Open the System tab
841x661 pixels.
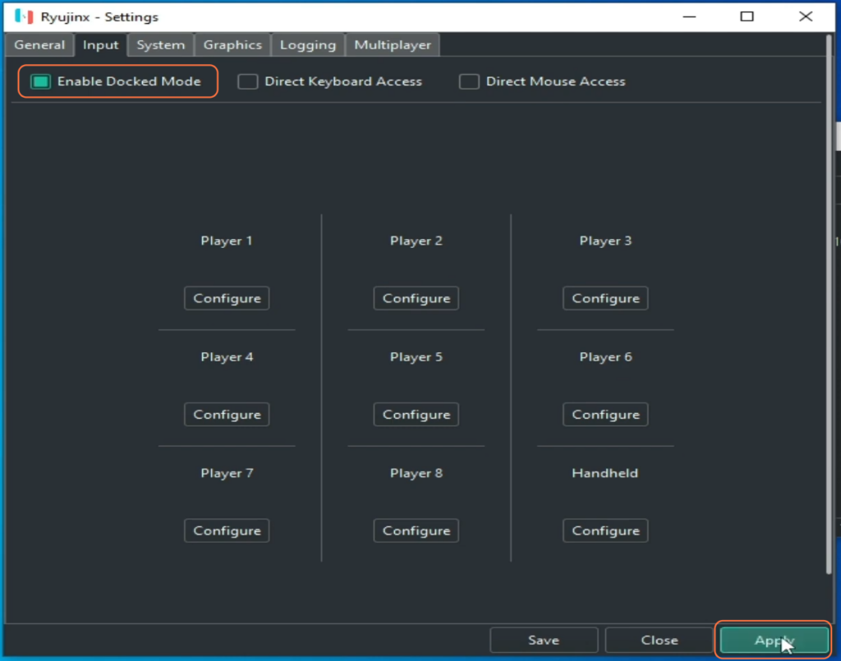tap(161, 45)
